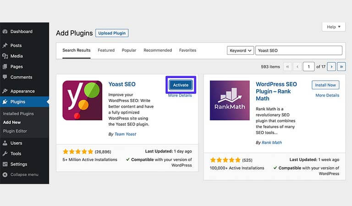Activate the Yoast SEO plugin
The height and width of the screenshot is (206, 352).
tap(181, 85)
